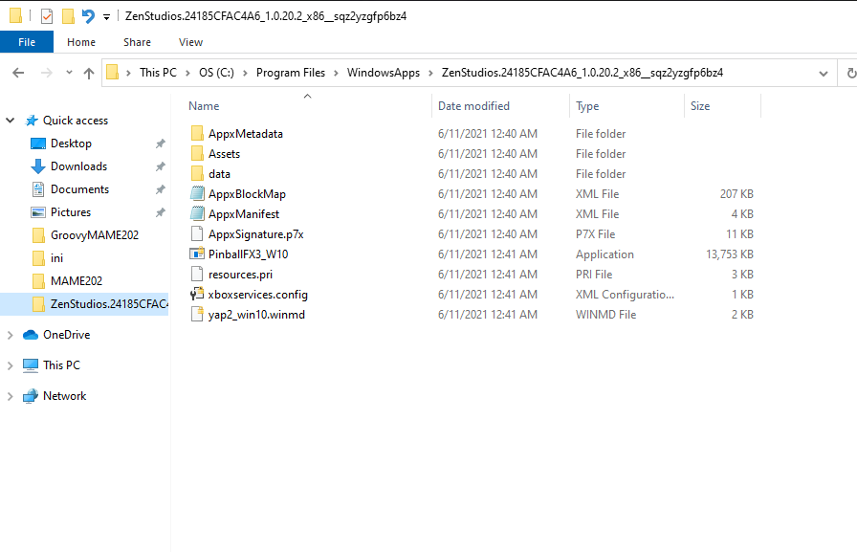Screen dimensions: 857x552
Task: Select the xboxservices.config file icon
Action: point(197,294)
